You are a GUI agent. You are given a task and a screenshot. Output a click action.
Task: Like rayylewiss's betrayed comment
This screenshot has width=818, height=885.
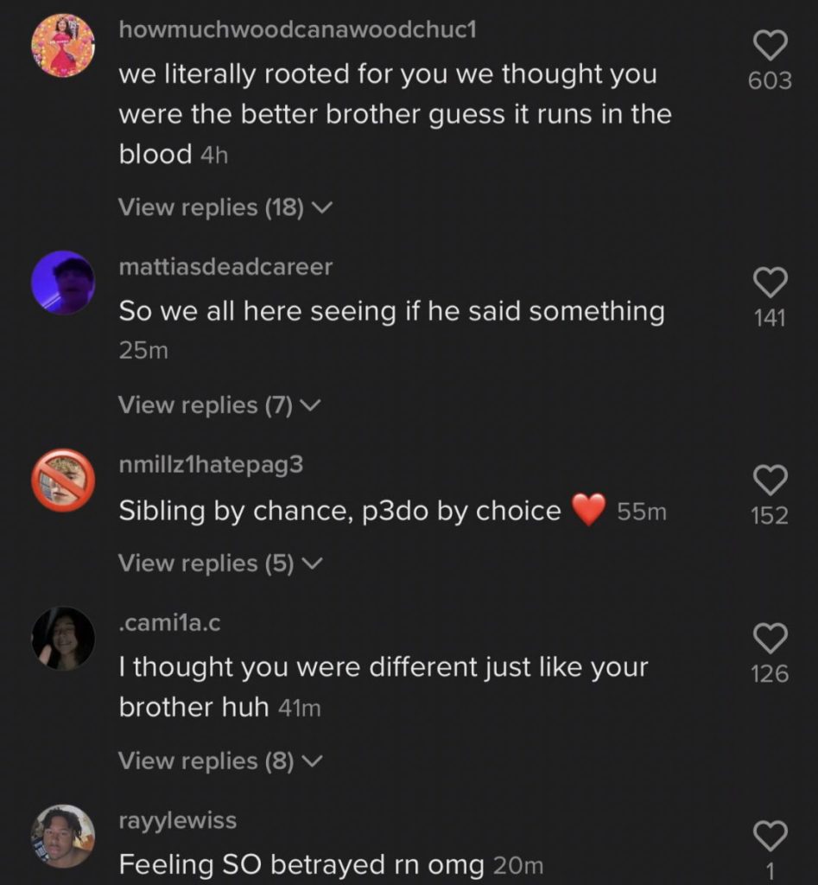coord(770,836)
